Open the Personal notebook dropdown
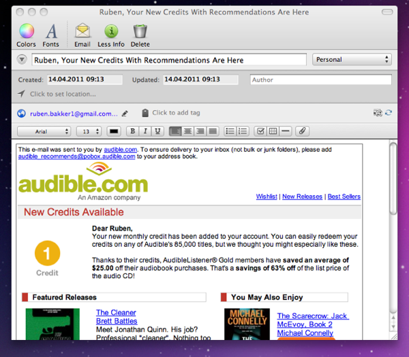Viewport: 409px width, 357px height. 352,60
